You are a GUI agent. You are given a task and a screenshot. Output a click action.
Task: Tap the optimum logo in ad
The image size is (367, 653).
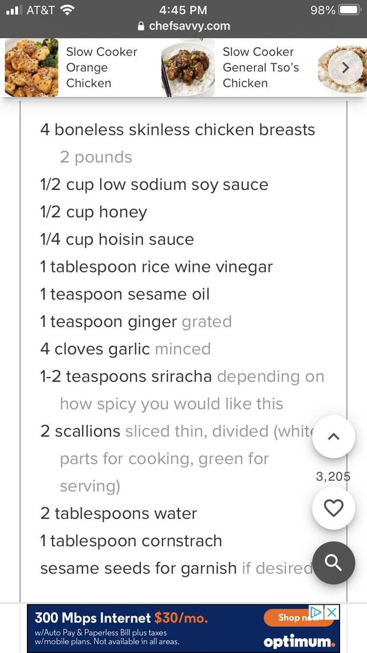(x=299, y=640)
